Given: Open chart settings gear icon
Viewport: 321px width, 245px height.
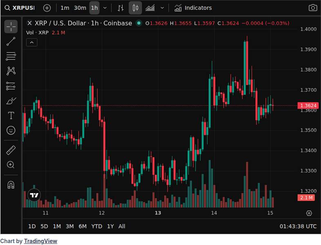Looking at the screenshot, I should [x=309, y=213].
